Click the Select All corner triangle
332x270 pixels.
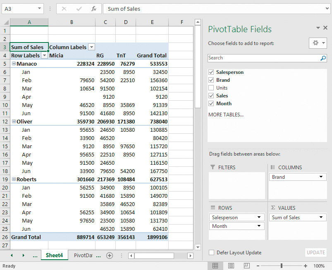(x=6, y=22)
